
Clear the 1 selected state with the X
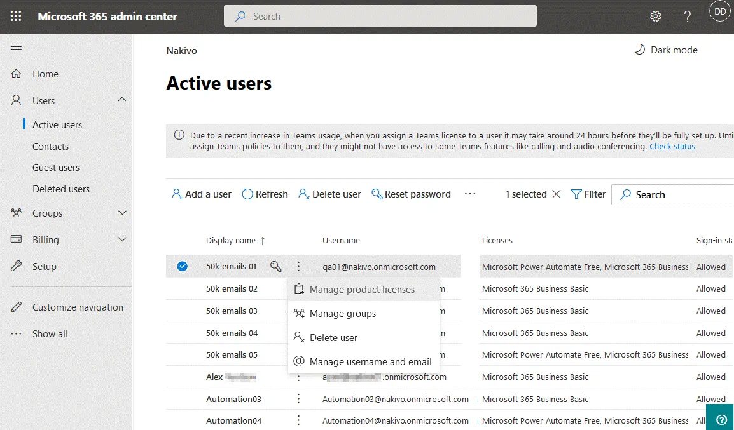557,194
